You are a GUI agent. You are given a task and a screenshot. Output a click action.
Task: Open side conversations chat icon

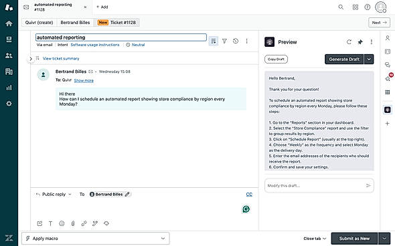point(388,65)
